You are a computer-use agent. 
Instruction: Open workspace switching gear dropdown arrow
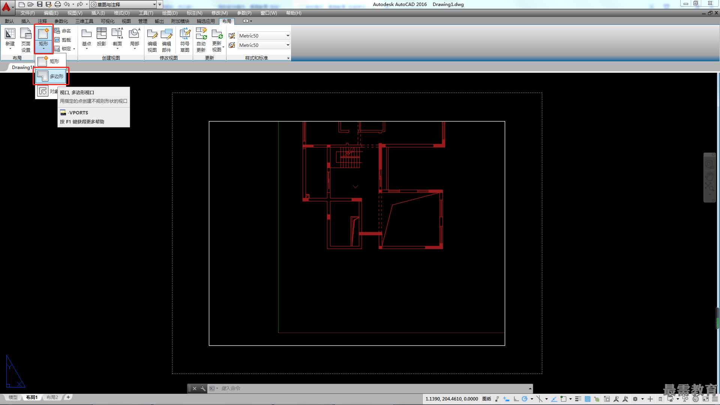click(x=642, y=399)
